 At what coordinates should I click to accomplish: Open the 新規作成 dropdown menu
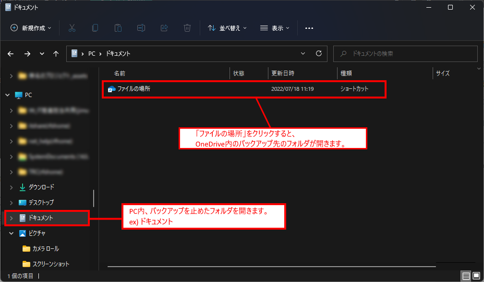click(x=31, y=28)
